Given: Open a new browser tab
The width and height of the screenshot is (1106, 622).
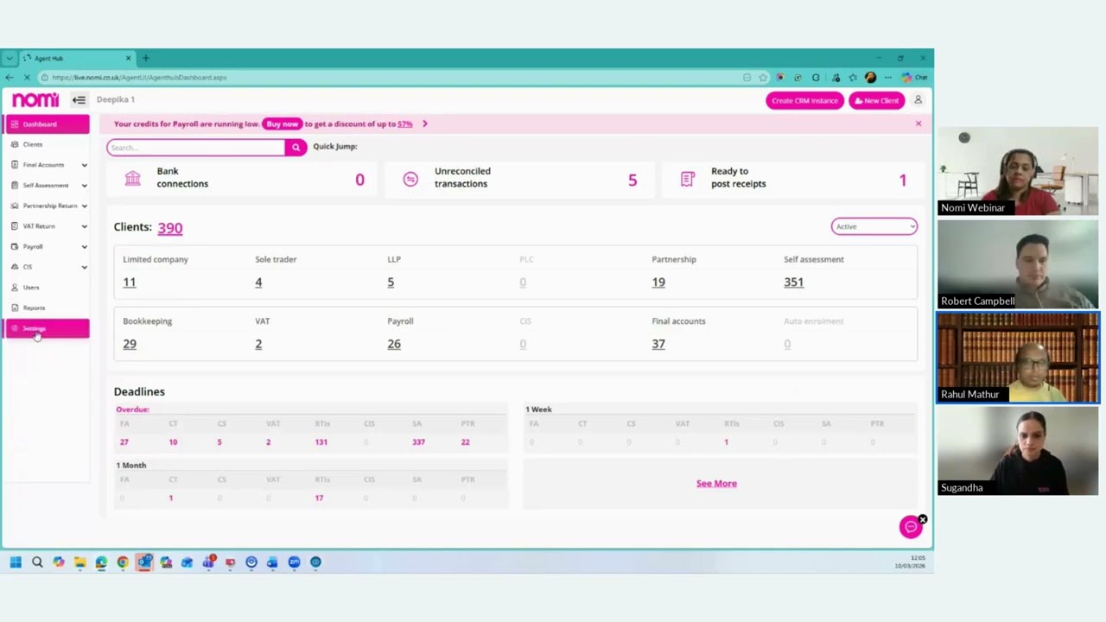Looking at the screenshot, I should pyautogui.click(x=146, y=58).
